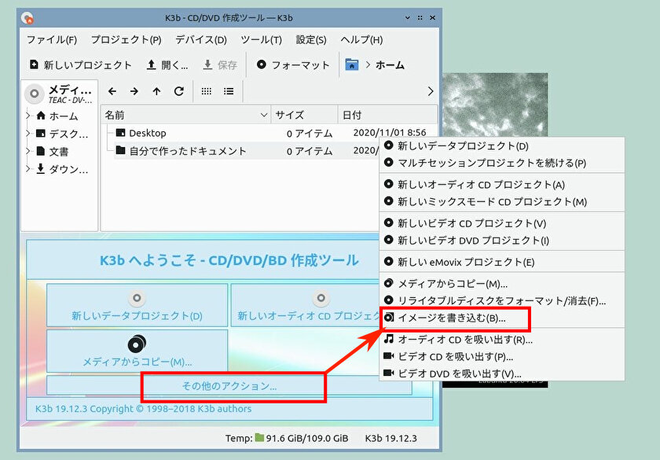
Task: Expand the ホーム tree node
Action: (x=28, y=116)
